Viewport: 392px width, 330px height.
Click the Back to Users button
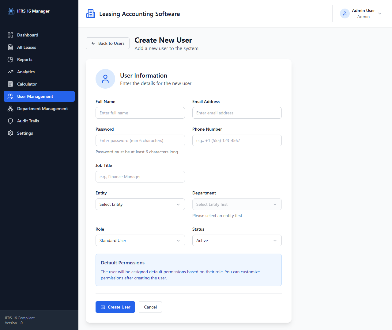[107, 43]
